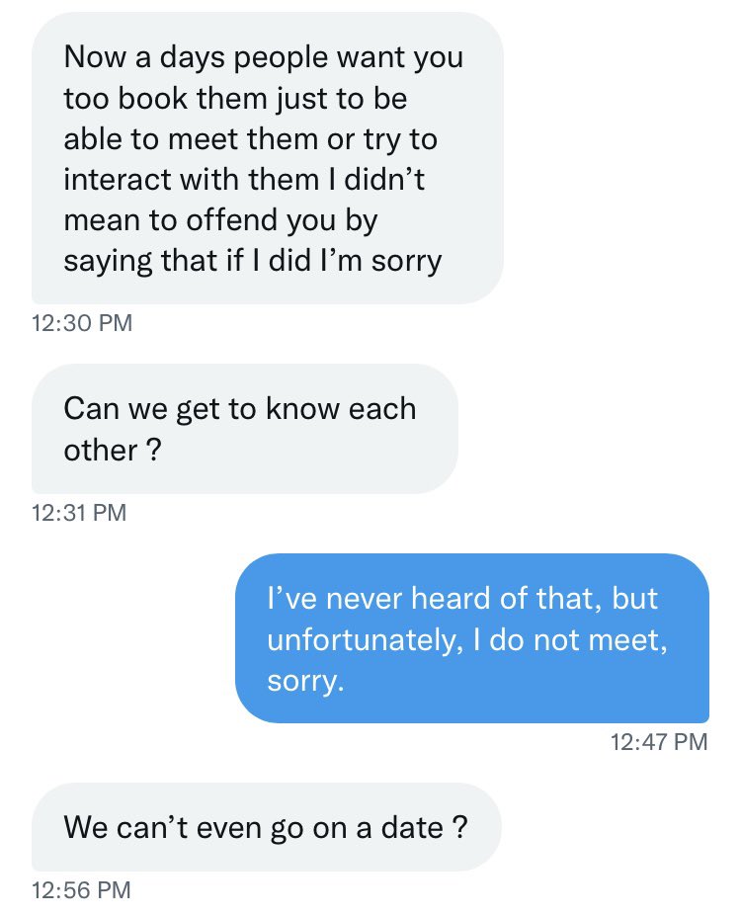Click the question mark after "date"
This screenshot has height=916, width=741.
(460, 828)
